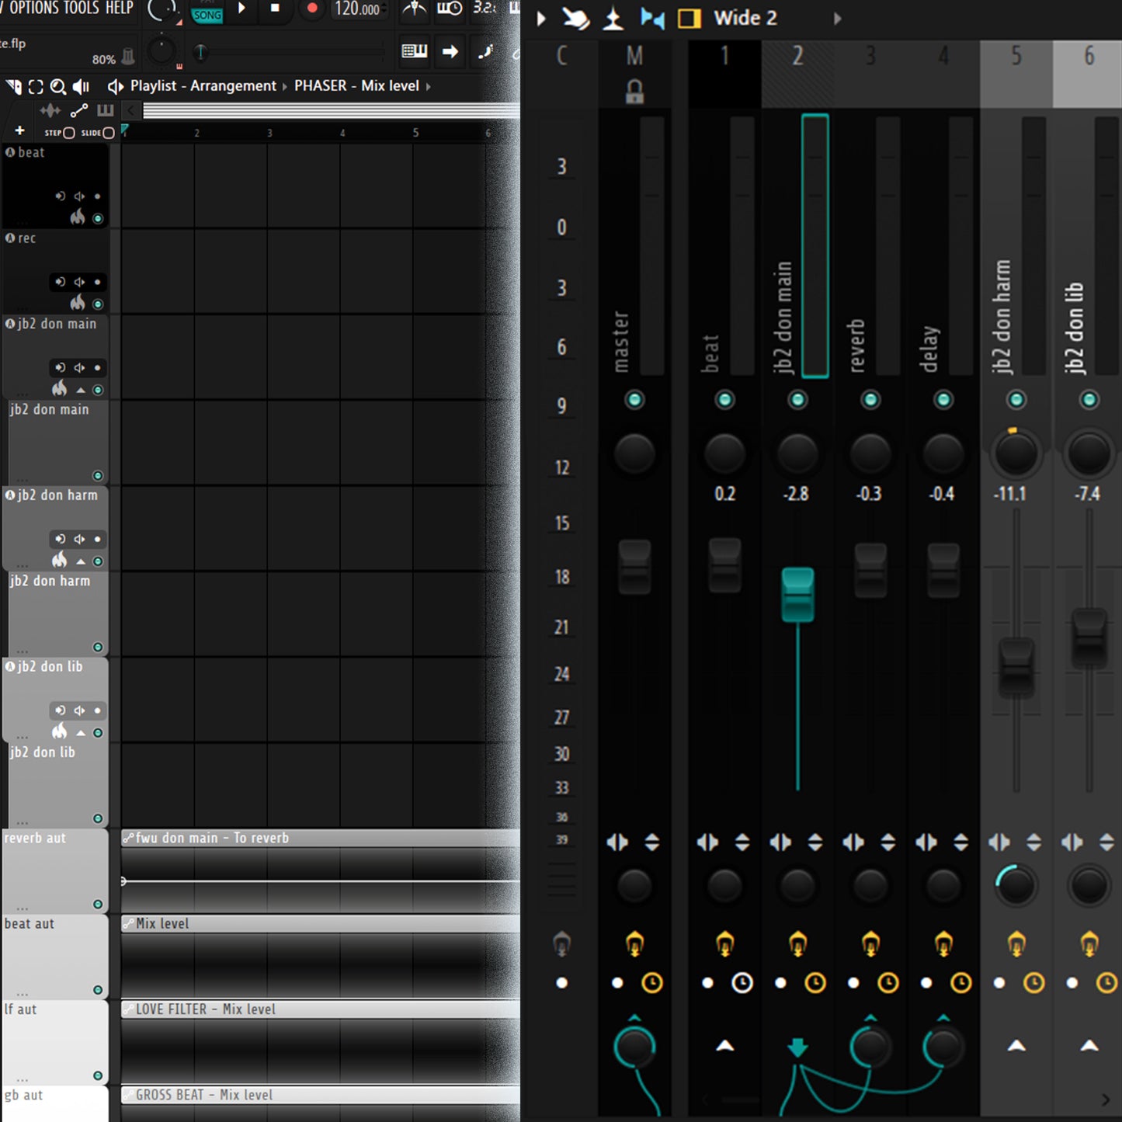Click the teal down-arrow on jb2 don main
This screenshot has height=1122, width=1122.
coord(797,1047)
